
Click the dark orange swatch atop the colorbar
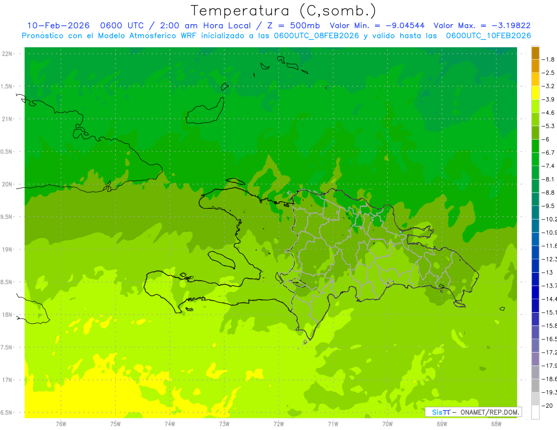(535, 53)
